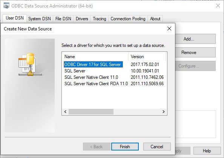The height and width of the screenshot is (158, 224).
Task: Select SQL Server Native Client RDA 11.0
Action: 96,84
